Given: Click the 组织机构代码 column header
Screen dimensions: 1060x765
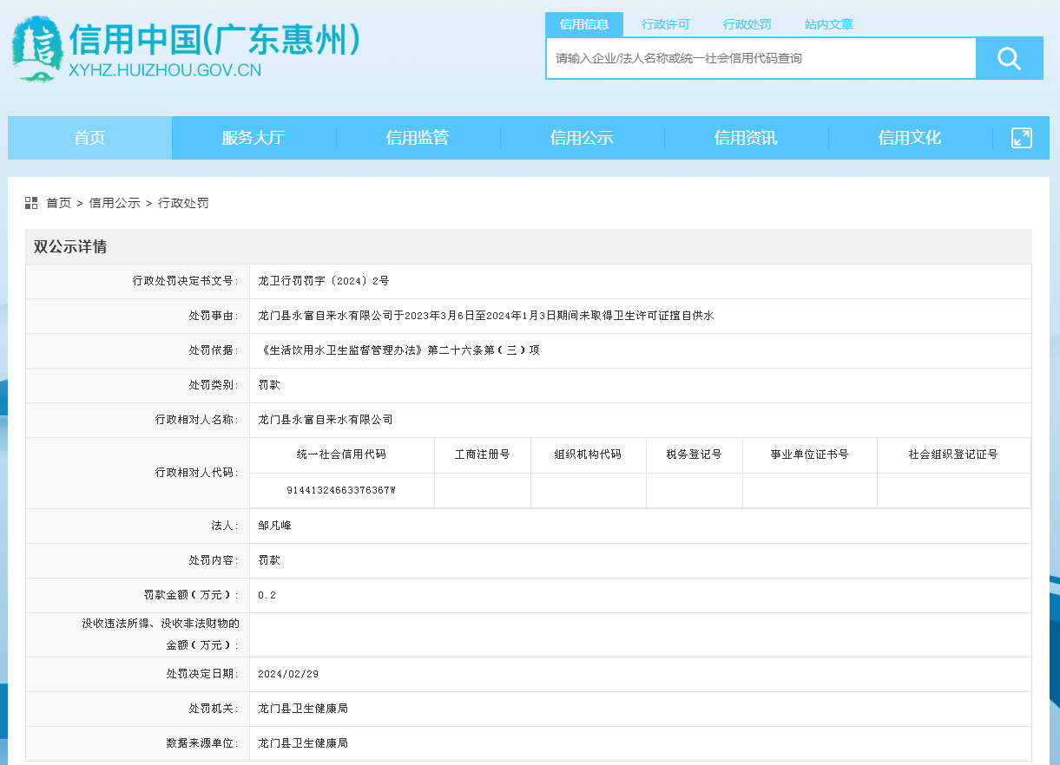Looking at the screenshot, I should click(x=588, y=454).
